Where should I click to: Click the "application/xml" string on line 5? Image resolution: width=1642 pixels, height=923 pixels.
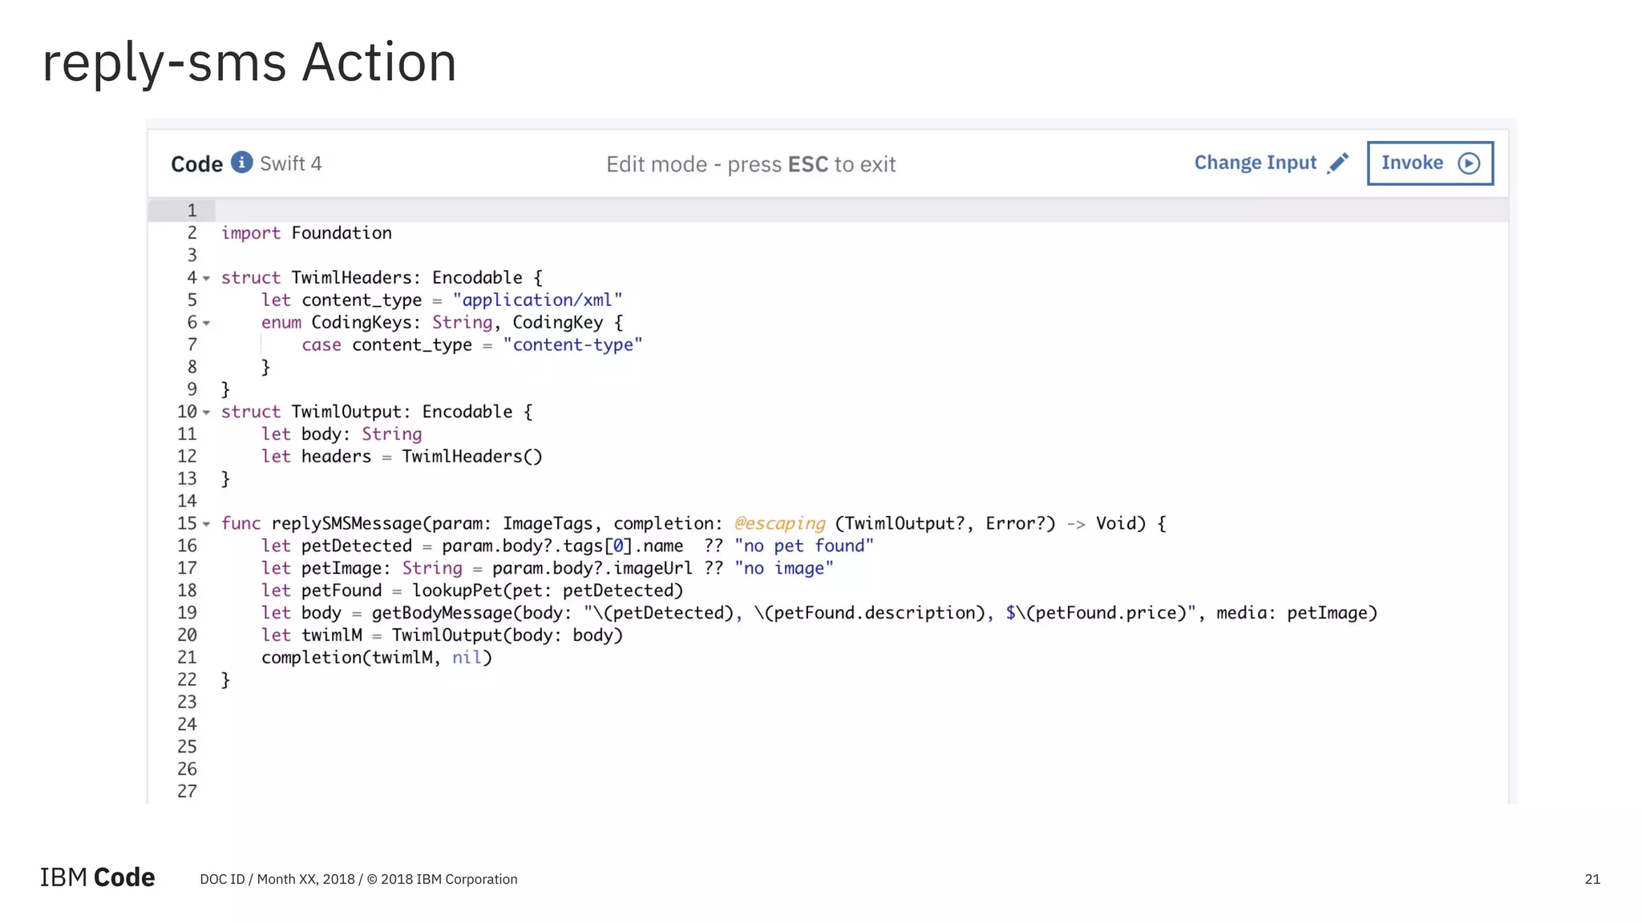click(537, 300)
